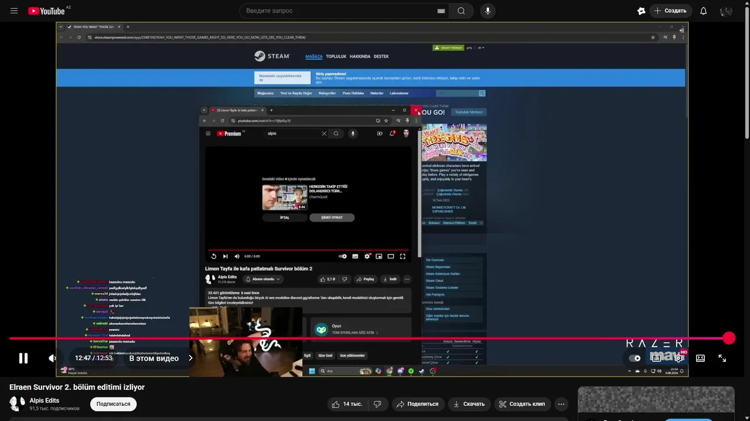Select 'Son yüklenenler' chip in recorded page
Image resolution: width=750 pixels, height=421 pixels.
point(353,356)
